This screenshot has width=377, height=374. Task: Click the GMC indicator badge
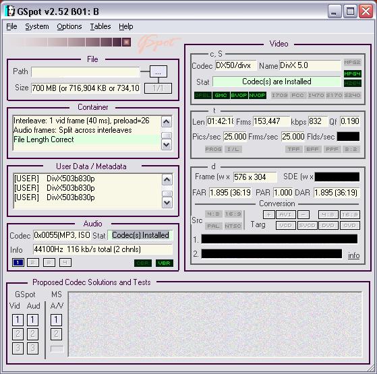221,96
